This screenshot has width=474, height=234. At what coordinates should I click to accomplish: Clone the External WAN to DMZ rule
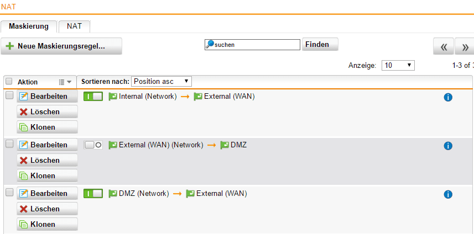[47, 175]
